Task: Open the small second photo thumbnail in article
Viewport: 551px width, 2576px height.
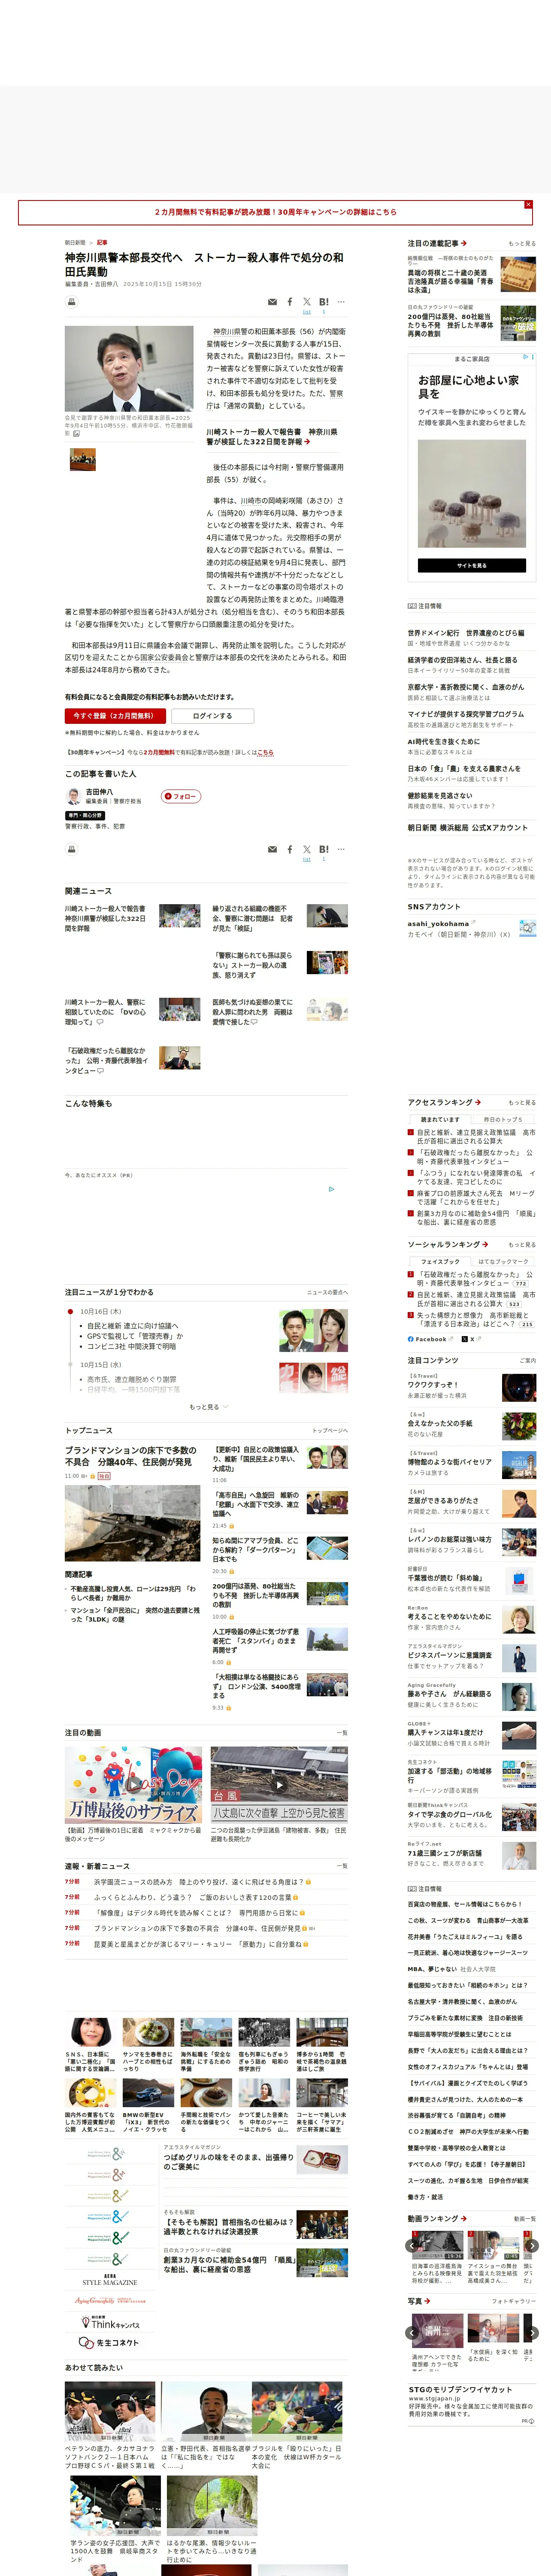Action: click(x=82, y=459)
